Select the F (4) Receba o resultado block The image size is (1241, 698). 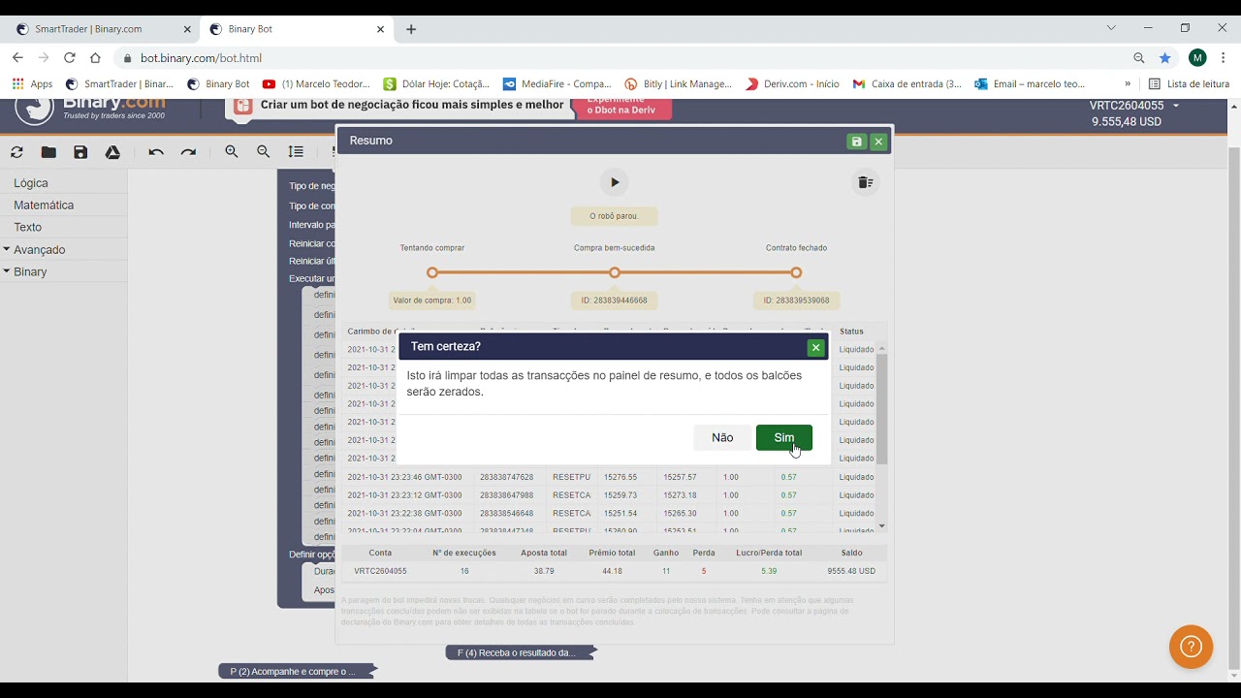520,652
